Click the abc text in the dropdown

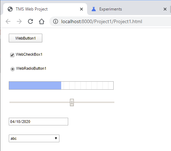tap(14, 138)
